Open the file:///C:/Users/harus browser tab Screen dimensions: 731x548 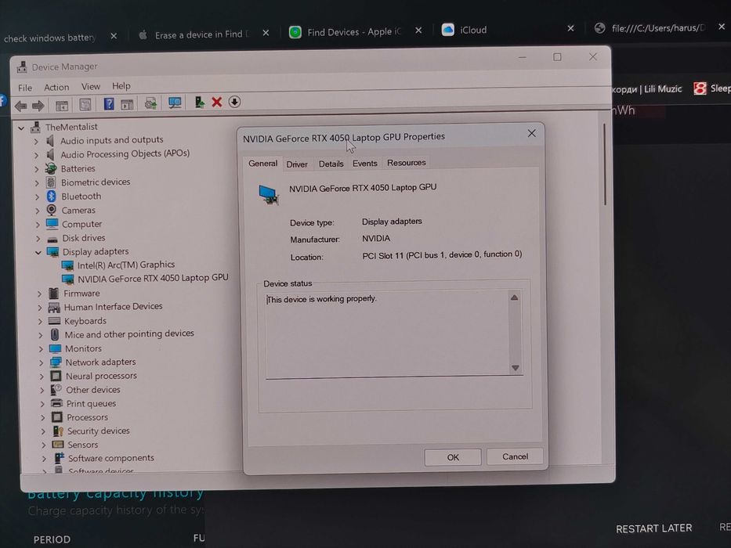click(x=657, y=28)
